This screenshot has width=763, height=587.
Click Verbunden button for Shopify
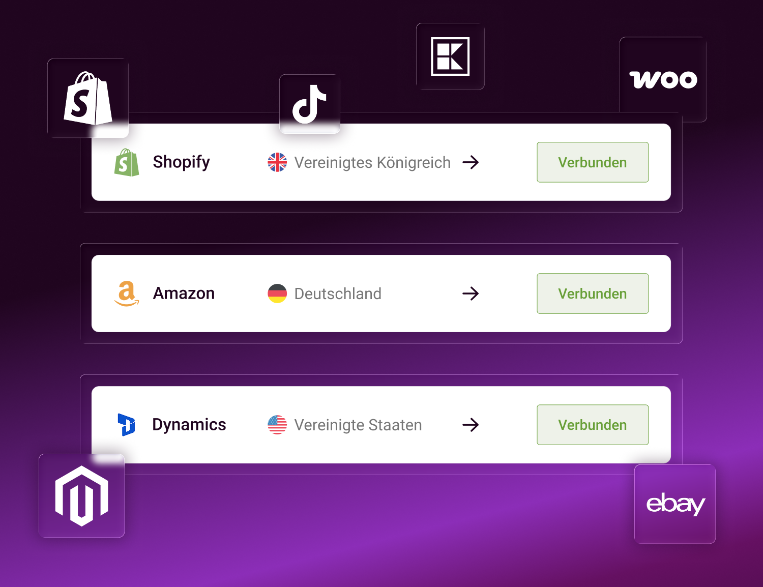[593, 162]
